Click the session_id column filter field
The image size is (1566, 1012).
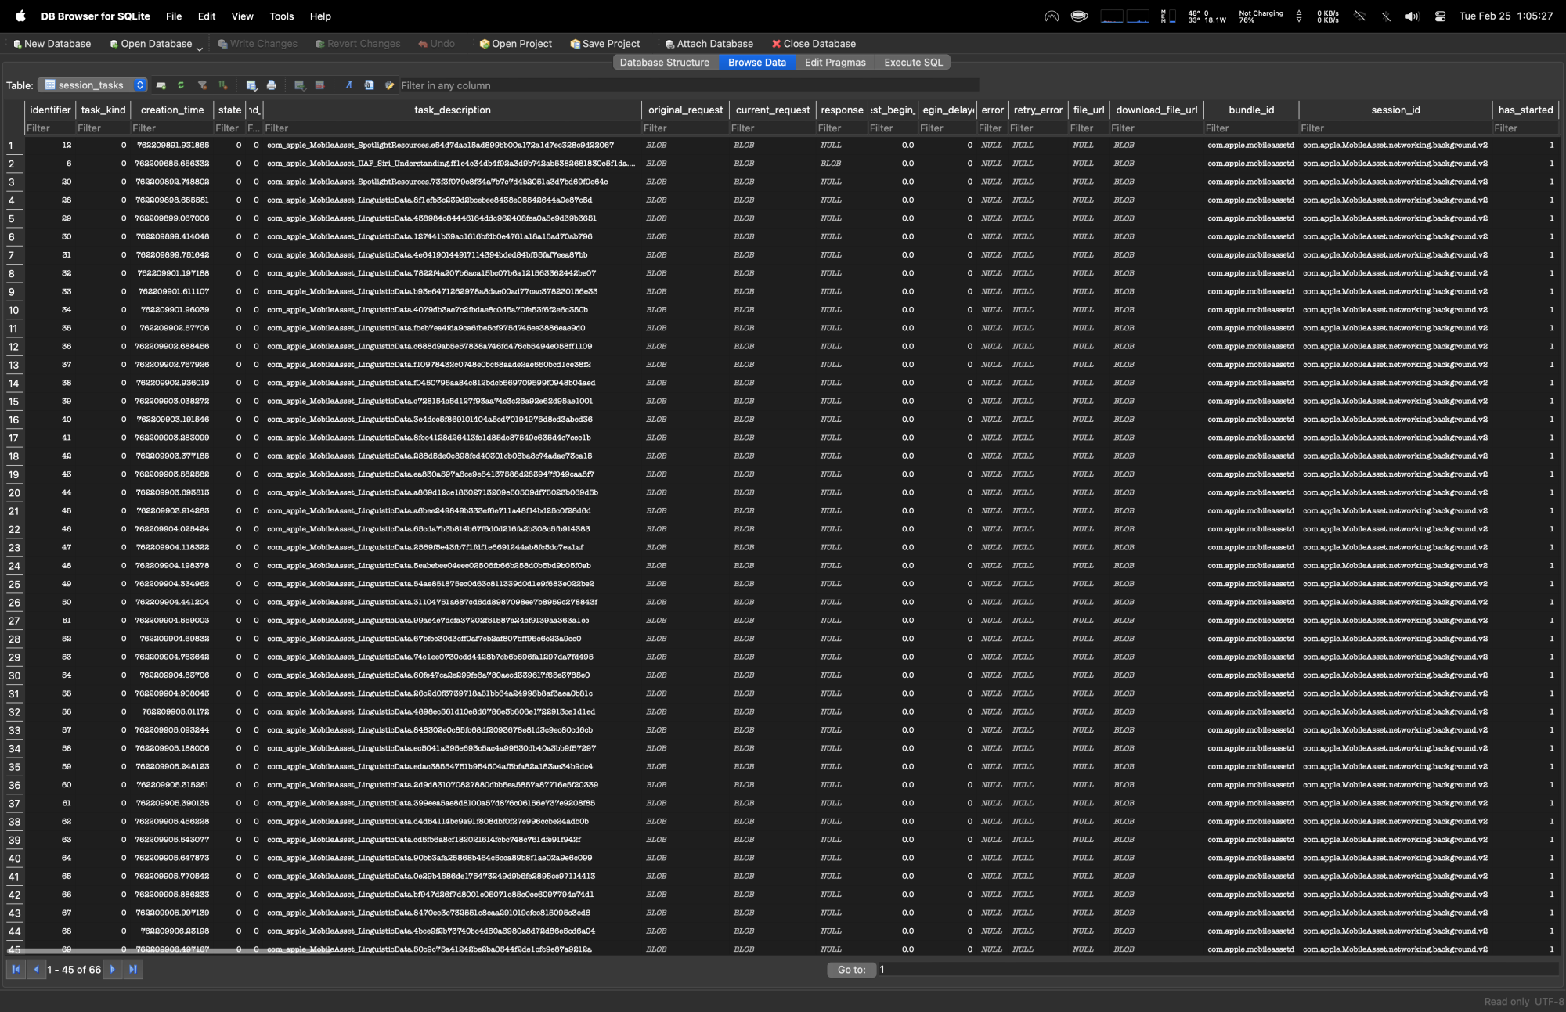(1395, 128)
